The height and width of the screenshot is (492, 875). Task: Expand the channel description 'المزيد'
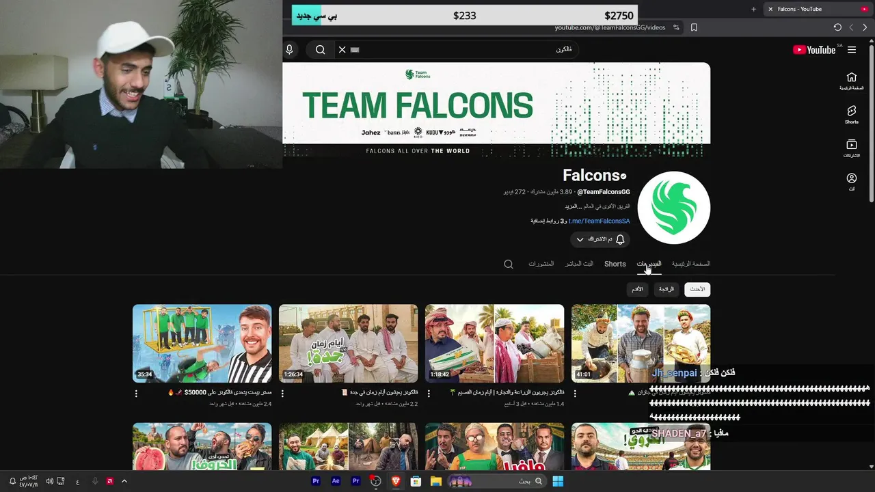click(572, 206)
